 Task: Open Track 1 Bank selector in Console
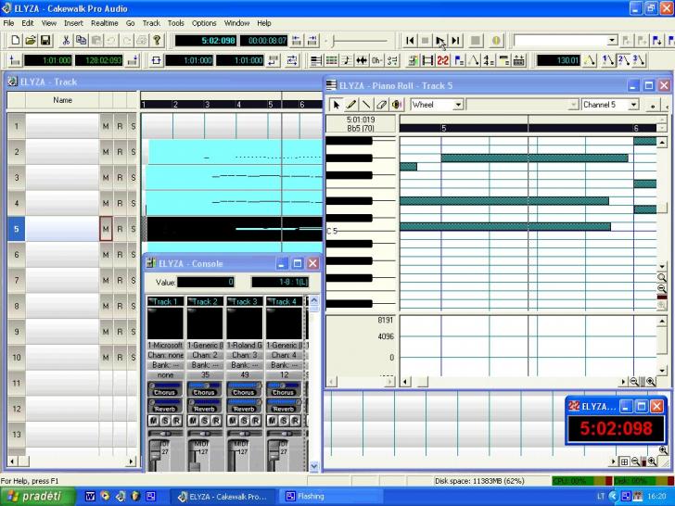coord(165,365)
